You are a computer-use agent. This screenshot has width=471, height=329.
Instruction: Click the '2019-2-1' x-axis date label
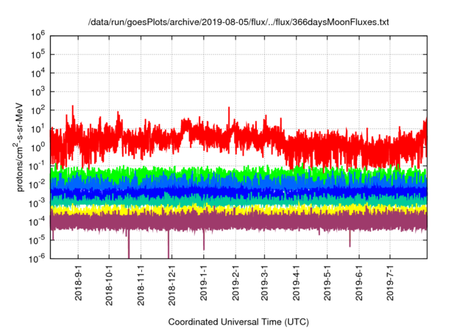point(235,282)
